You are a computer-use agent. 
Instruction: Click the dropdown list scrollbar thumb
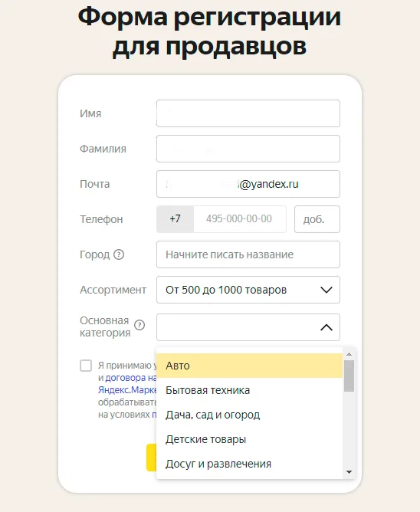point(349,376)
